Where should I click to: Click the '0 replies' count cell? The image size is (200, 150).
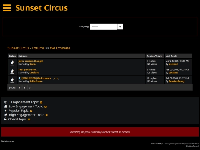click(151, 70)
